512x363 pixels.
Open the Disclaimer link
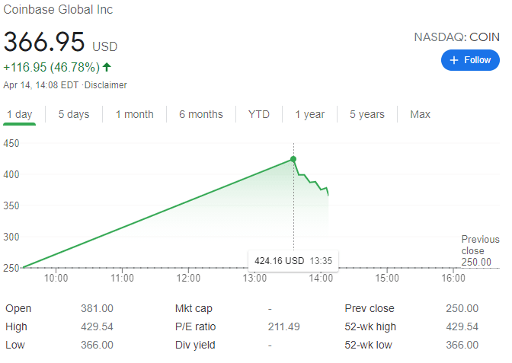click(106, 85)
